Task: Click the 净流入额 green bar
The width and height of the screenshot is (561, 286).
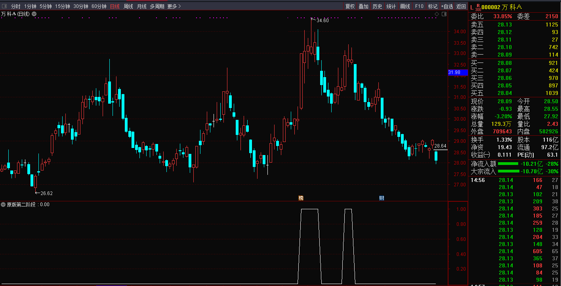Action: coord(508,164)
